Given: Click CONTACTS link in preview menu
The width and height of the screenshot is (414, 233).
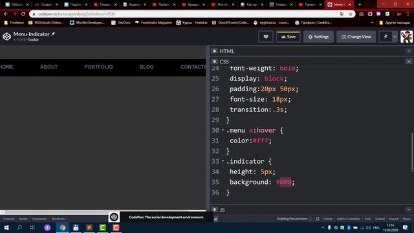Looking at the screenshot, I should tap(193, 67).
